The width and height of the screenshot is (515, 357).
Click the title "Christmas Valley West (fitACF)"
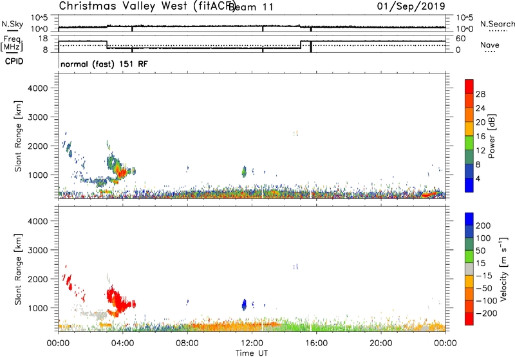(x=147, y=6)
